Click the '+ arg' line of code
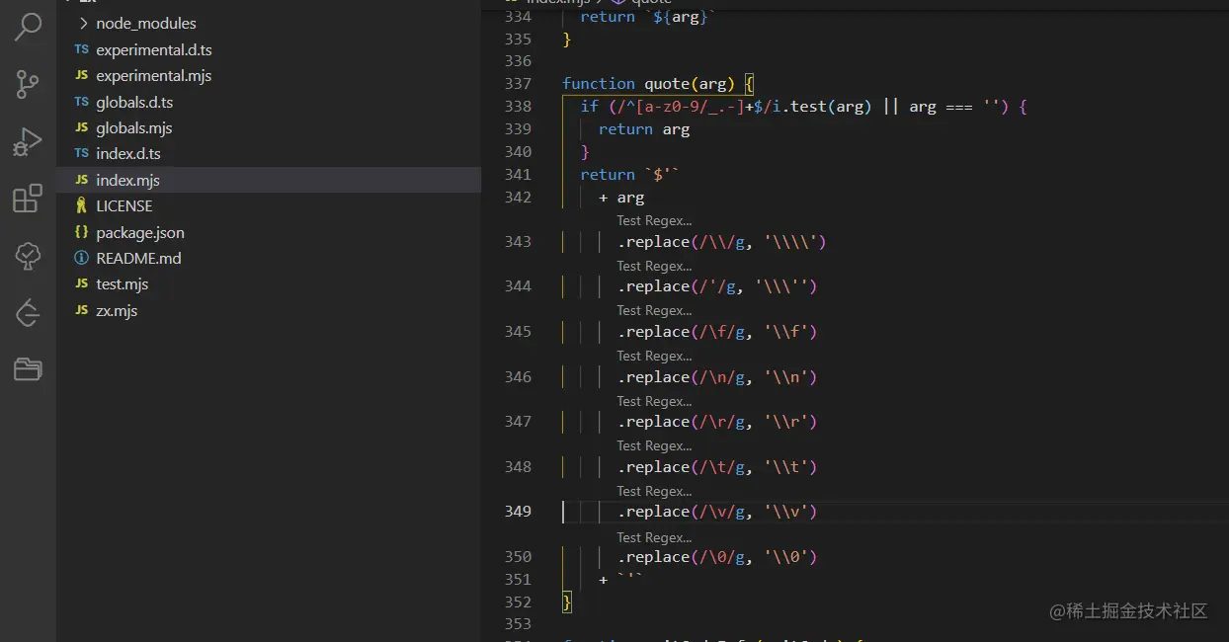Screen dimensions: 1229x642 coord(621,198)
